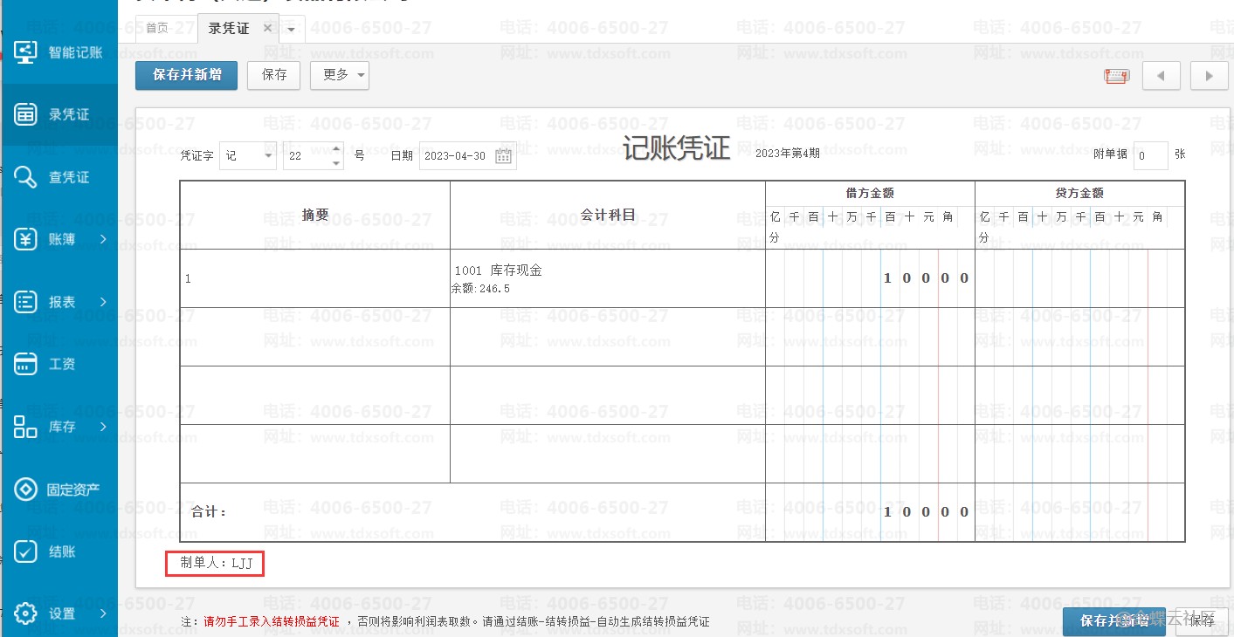
Task: Open the 工资 payroll icon
Action: pos(25,364)
